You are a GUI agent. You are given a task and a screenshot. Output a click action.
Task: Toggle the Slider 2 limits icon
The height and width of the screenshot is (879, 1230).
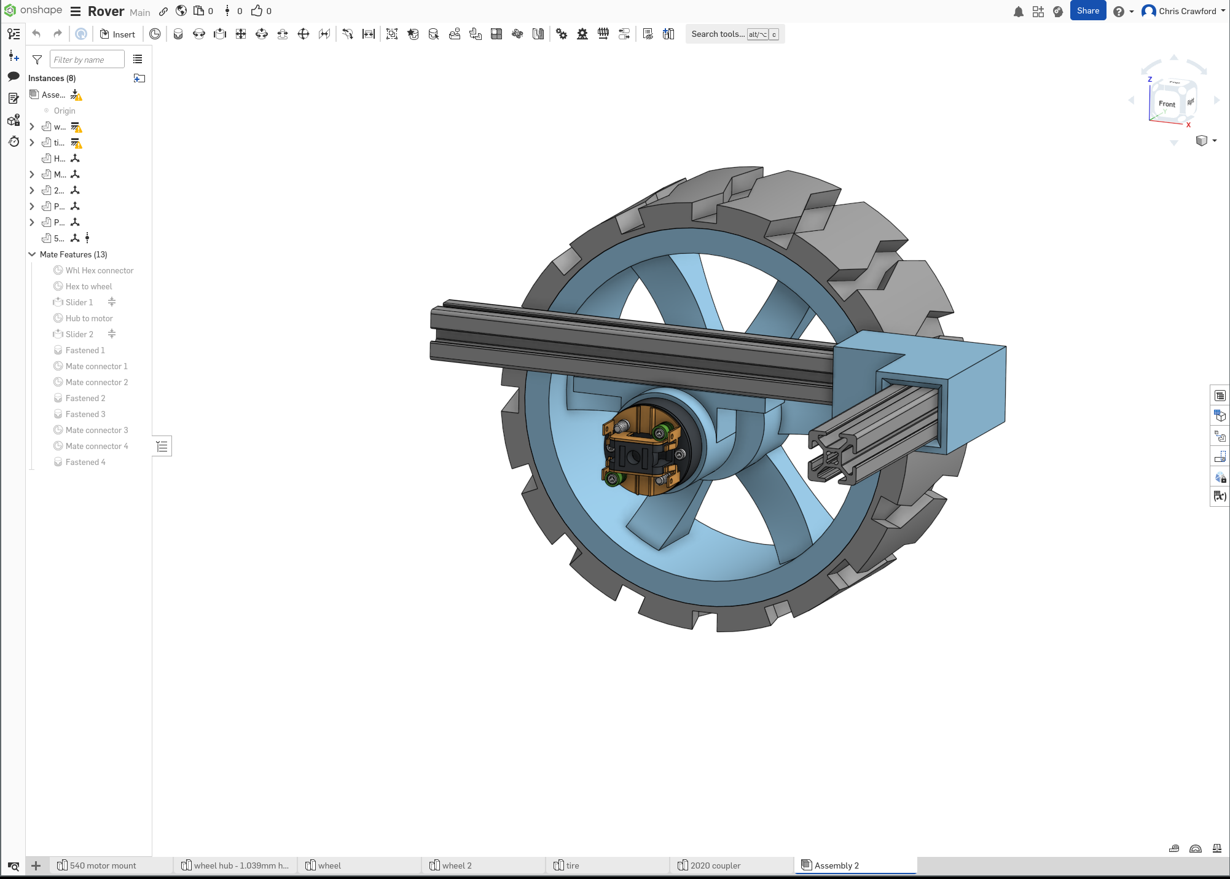click(x=112, y=334)
